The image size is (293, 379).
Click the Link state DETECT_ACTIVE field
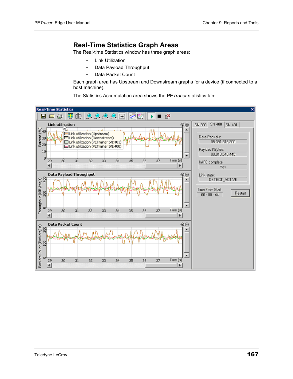223,180
